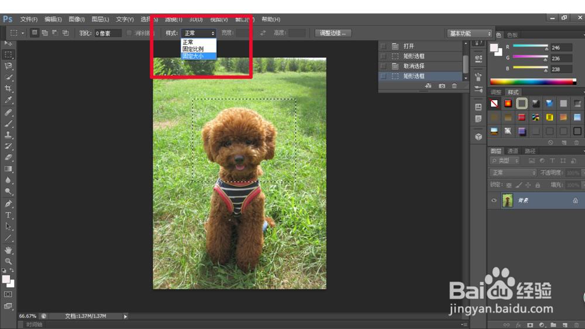Image resolution: width=585 pixels, height=329 pixels.
Task: Open the 编辑(E) menu
Action: click(53, 19)
